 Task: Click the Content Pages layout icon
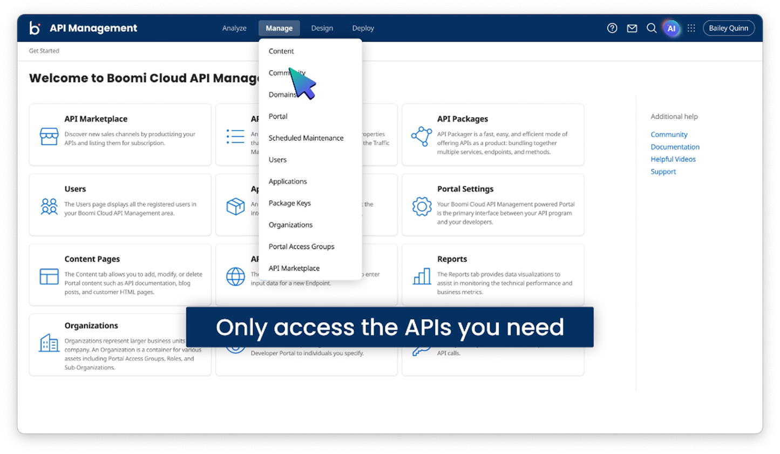point(49,276)
